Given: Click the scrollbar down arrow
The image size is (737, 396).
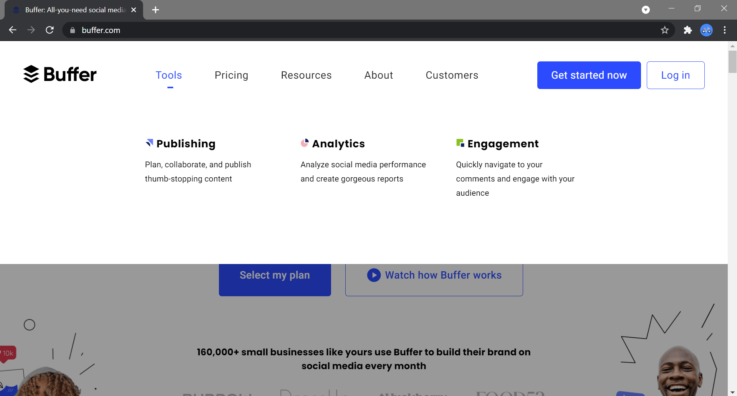Looking at the screenshot, I should pyautogui.click(x=732, y=392).
